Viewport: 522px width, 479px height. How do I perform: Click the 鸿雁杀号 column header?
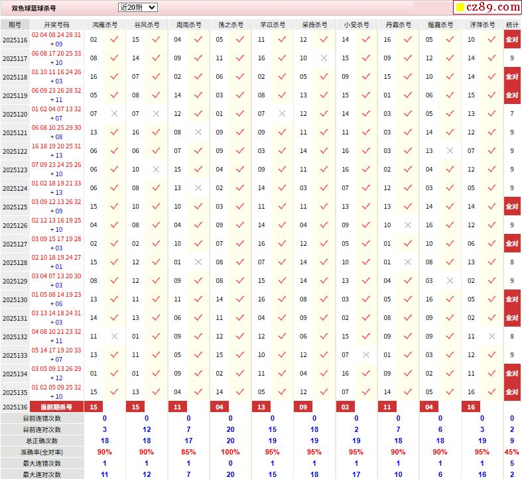pos(105,25)
